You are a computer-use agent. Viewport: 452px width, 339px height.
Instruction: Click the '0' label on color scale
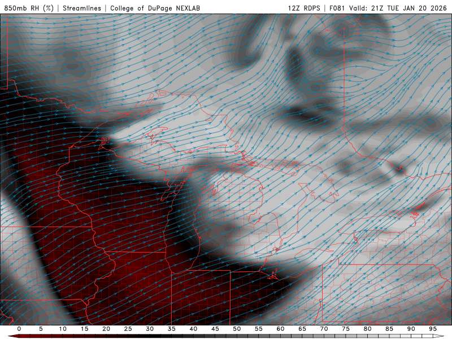pos(19,329)
